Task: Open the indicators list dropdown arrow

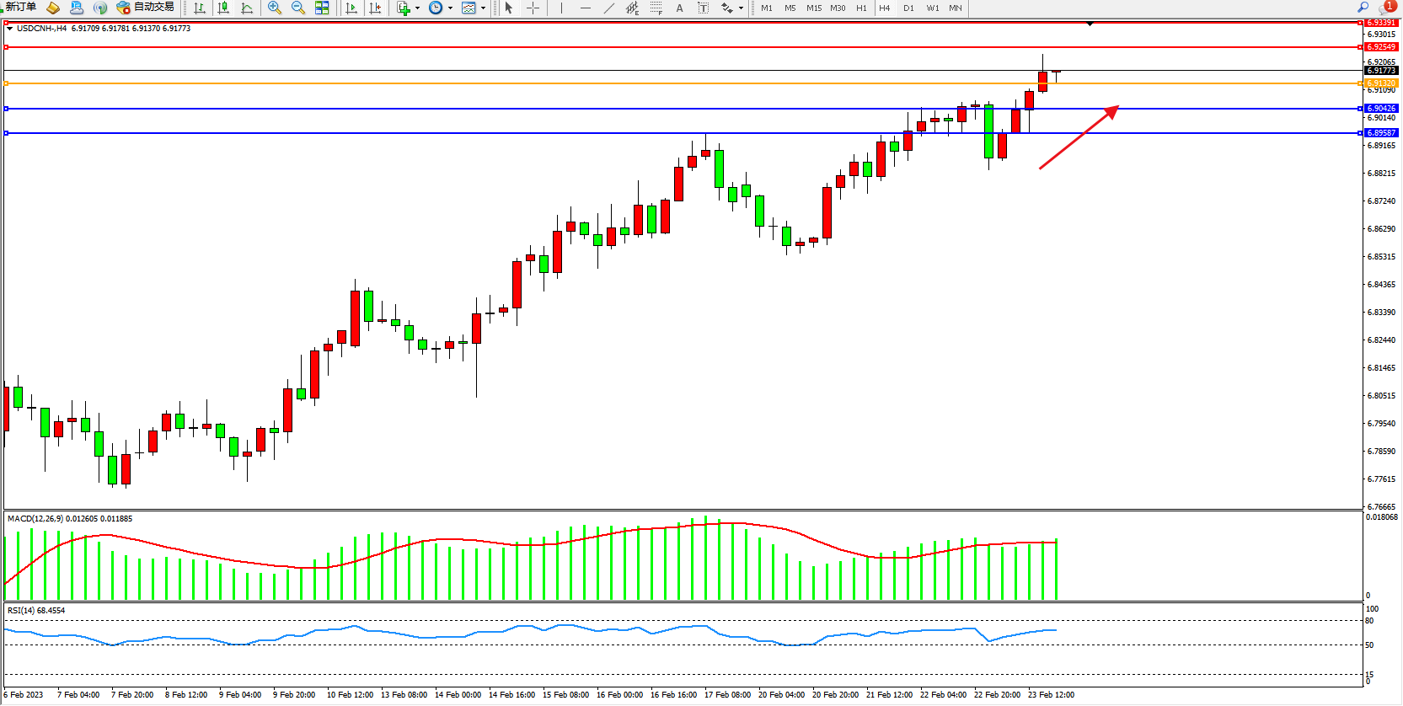Action: (x=417, y=8)
